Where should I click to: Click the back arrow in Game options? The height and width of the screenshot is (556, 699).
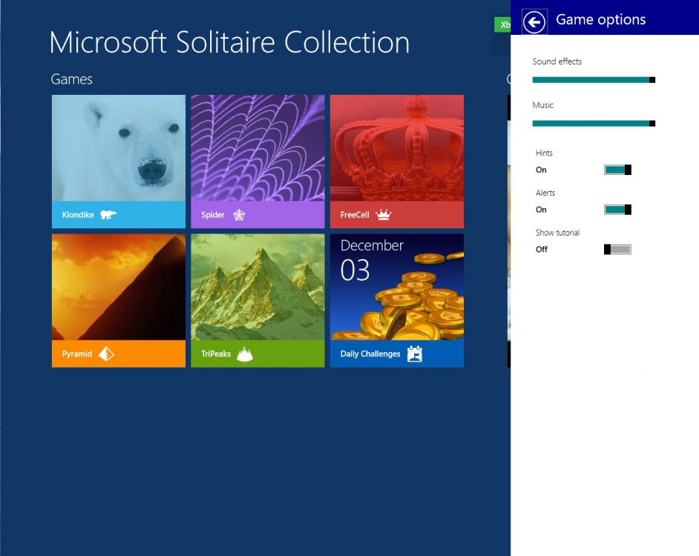534,21
